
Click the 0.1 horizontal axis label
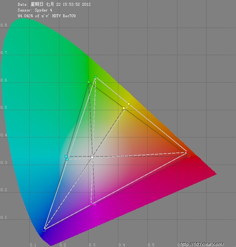click(x=33, y=245)
